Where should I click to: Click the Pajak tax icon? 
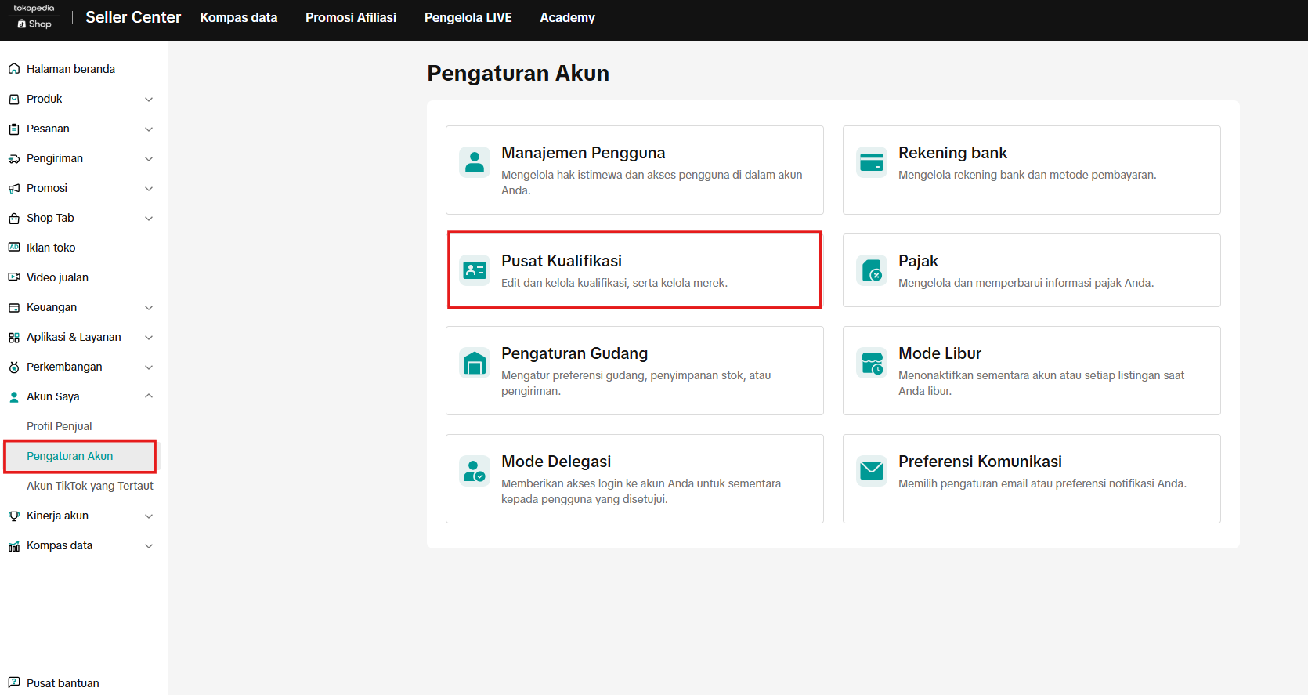pos(871,270)
